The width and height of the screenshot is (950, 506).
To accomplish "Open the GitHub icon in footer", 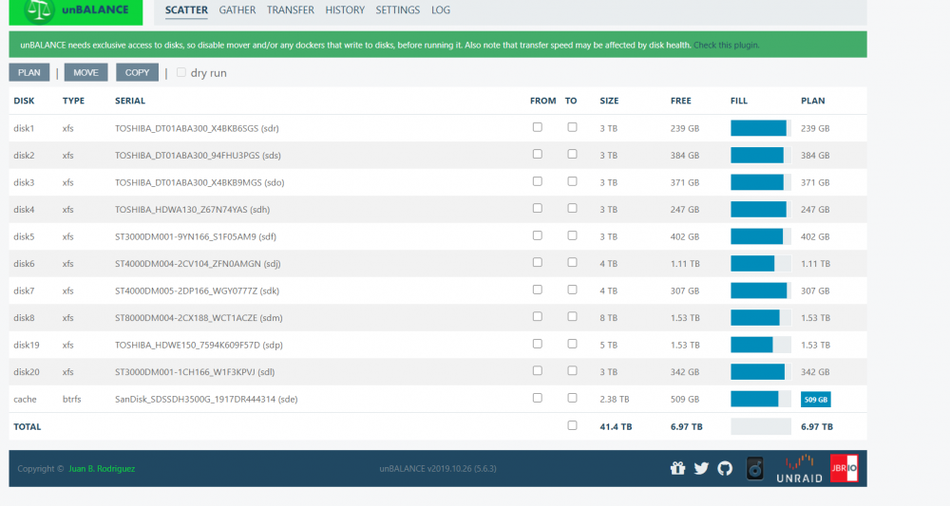I will tap(725, 468).
